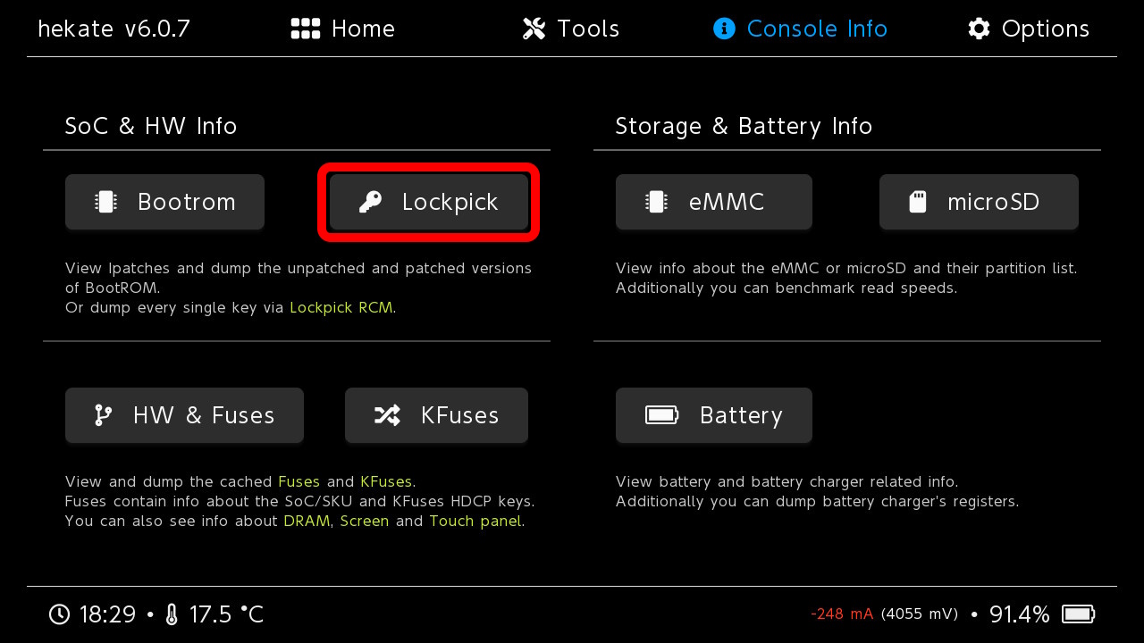
Task: Click the thermometer icon in status bar
Action: pos(172,614)
